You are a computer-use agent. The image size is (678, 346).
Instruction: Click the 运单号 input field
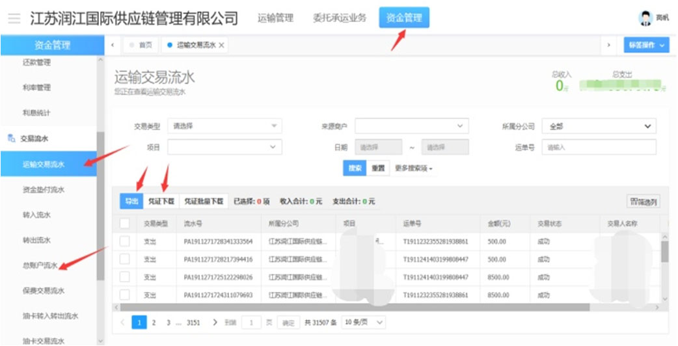click(599, 148)
